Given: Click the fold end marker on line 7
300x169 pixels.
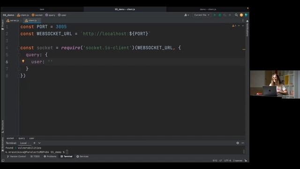Looking at the screenshot, I should 19,69.
